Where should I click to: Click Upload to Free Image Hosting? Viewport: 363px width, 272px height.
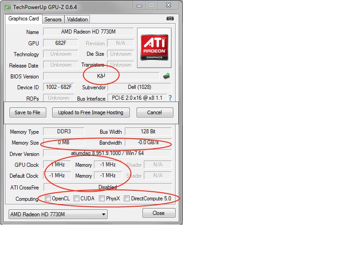[x=91, y=112]
